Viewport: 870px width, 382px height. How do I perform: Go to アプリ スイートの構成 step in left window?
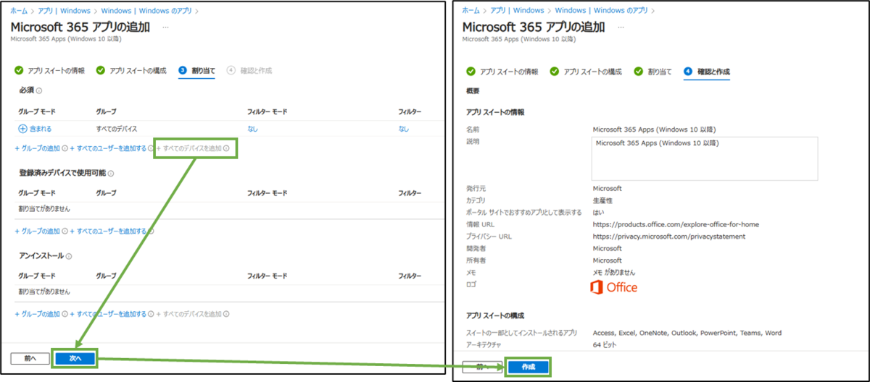tap(131, 70)
